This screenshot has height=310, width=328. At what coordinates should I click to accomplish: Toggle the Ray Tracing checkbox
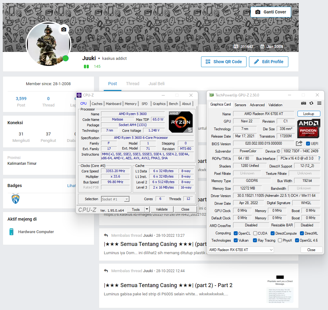pyautogui.click(x=255, y=240)
